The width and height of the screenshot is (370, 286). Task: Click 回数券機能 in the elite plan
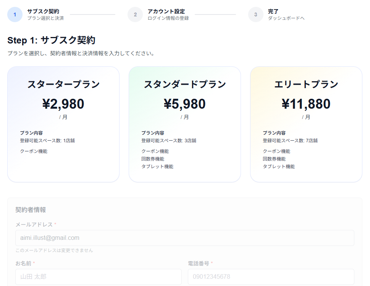pos(274,159)
